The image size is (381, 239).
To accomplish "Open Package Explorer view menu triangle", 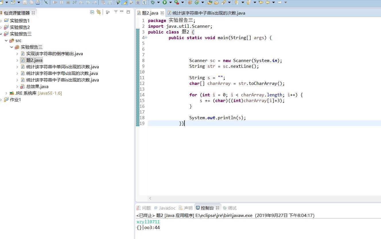I will click(x=116, y=12).
